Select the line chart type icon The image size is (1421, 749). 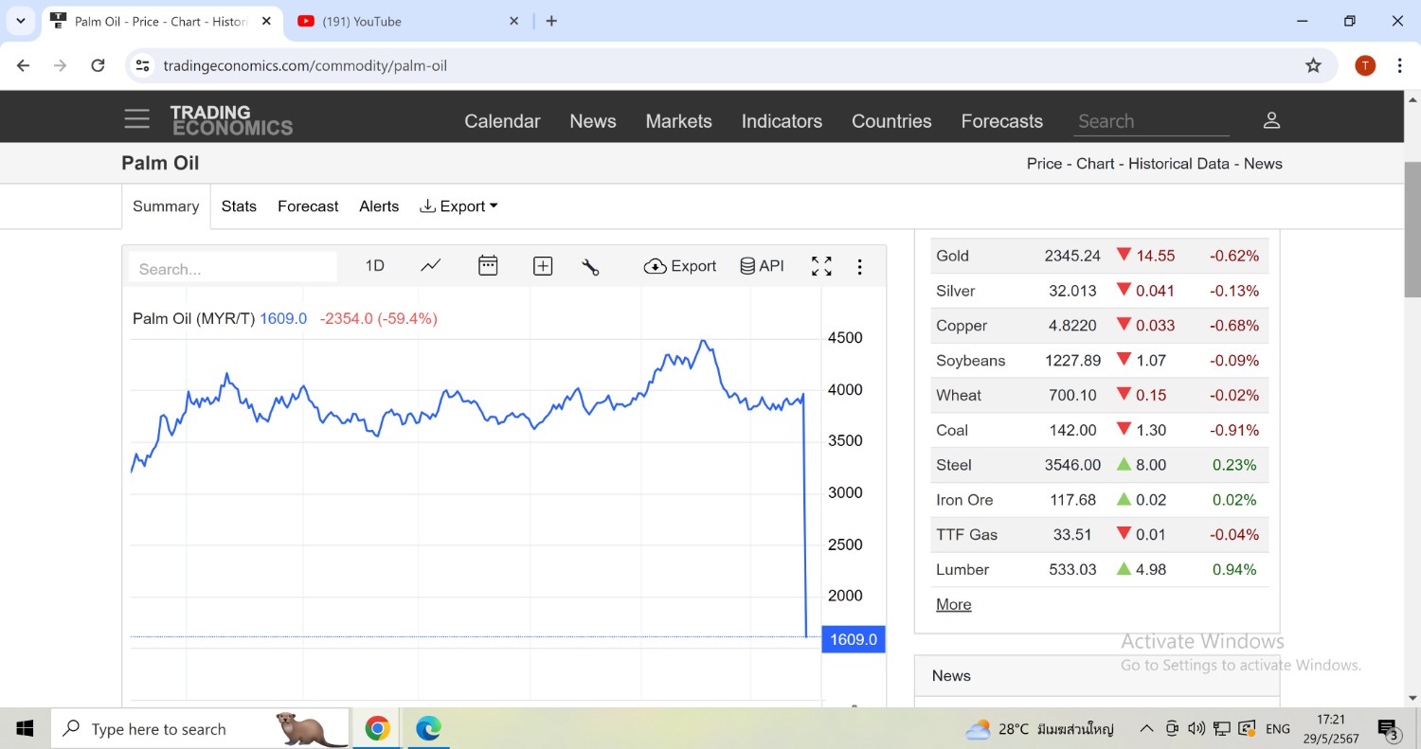pyautogui.click(x=431, y=266)
